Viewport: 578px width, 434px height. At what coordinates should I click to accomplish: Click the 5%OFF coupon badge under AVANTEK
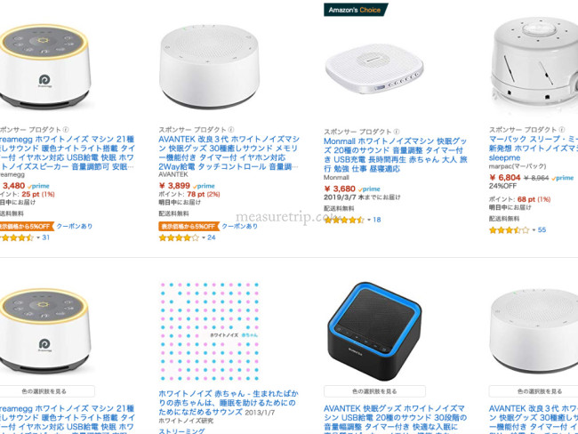pos(189,226)
